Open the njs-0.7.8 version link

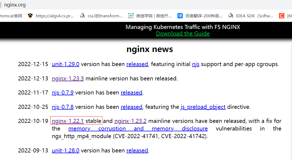click(62, 107)
